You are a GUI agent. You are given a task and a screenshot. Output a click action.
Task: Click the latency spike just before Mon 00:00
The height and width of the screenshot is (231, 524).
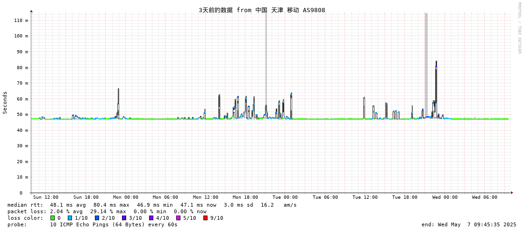[118, 103]
